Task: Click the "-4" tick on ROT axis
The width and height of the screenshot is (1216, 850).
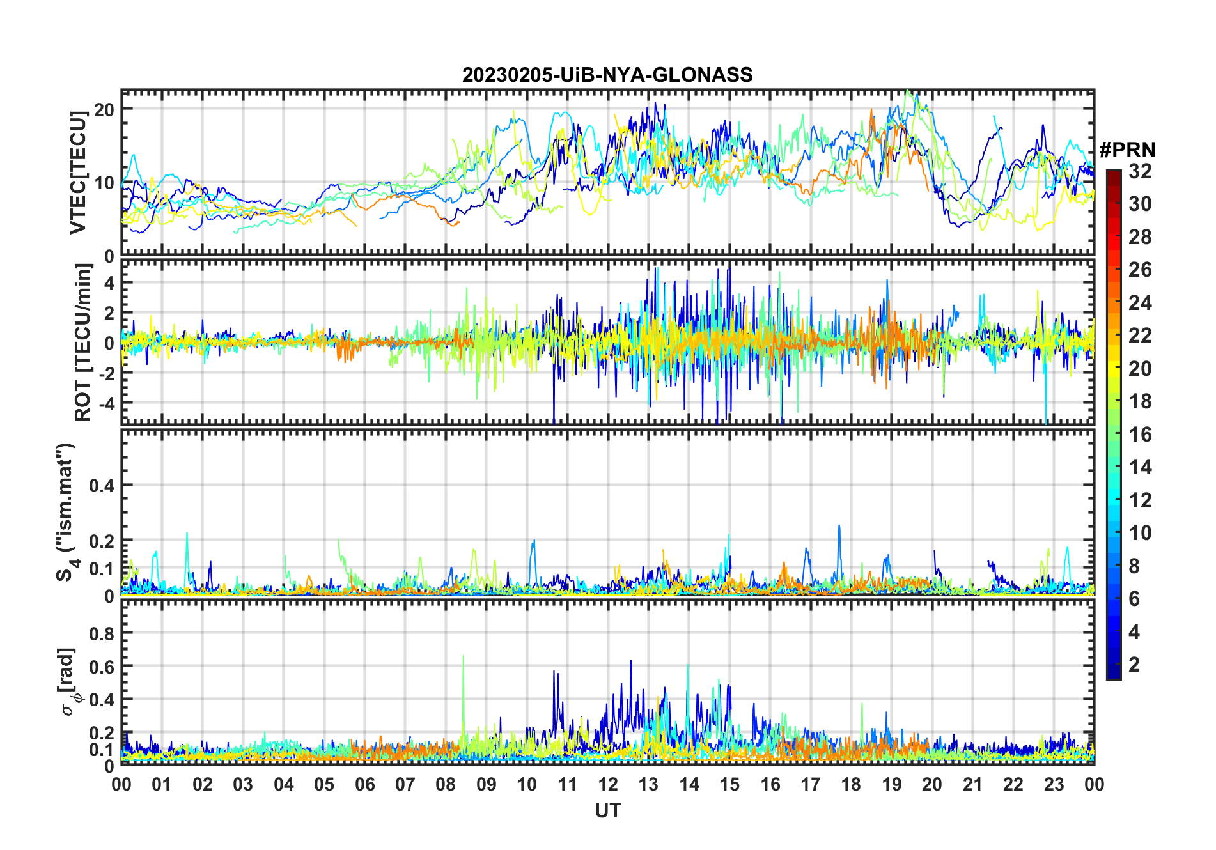Action: 105,403
